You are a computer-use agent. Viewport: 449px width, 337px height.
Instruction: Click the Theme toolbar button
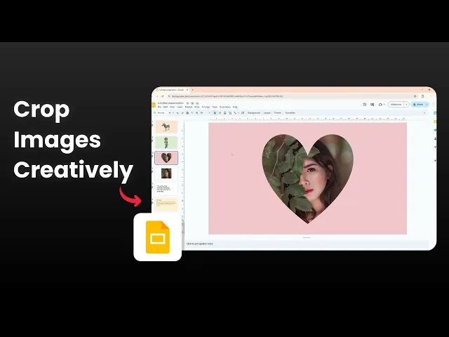click(278, 113)
